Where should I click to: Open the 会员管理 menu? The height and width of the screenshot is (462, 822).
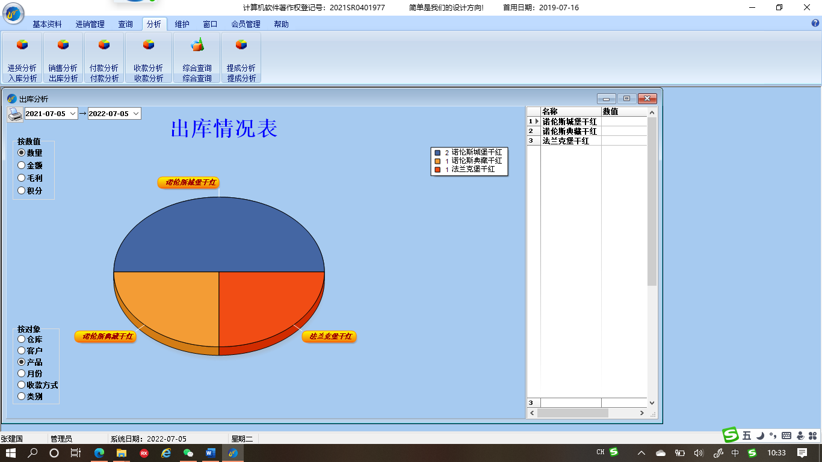(246, 24)
